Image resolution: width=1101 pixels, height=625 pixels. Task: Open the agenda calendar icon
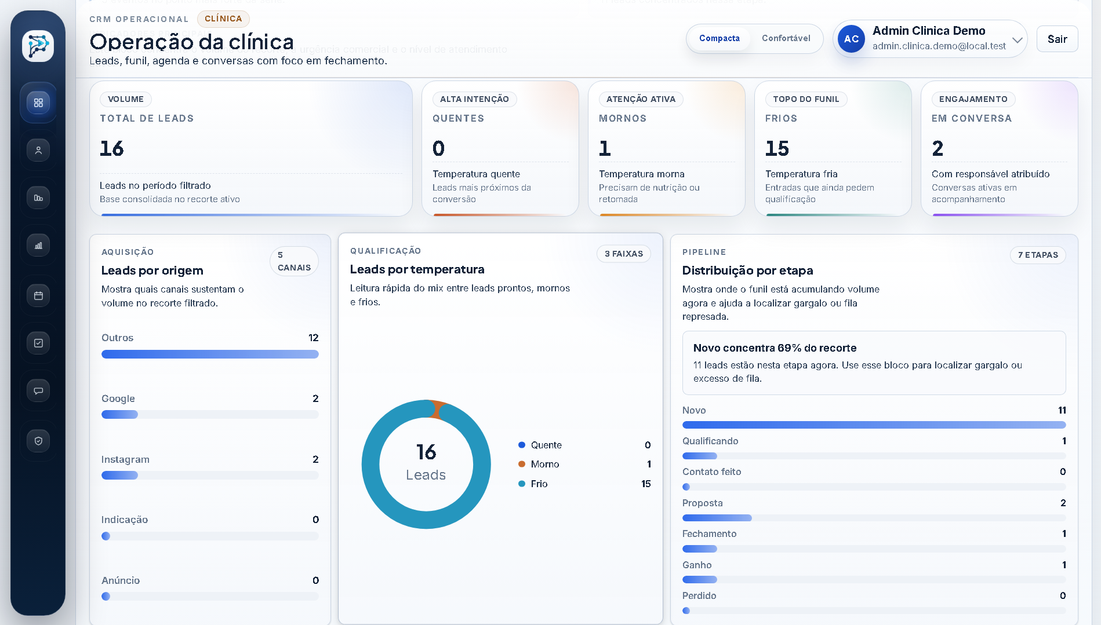38,295
